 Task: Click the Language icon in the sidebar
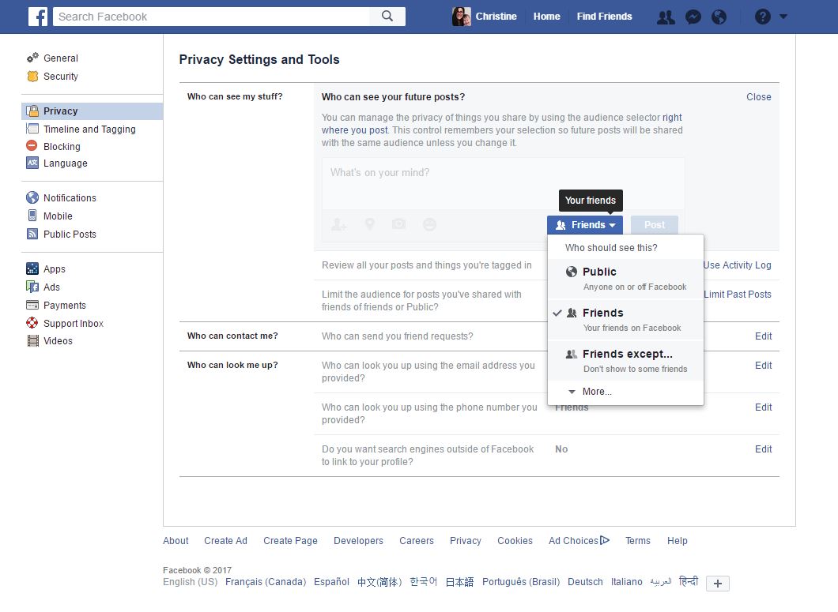tap(32, 163)
